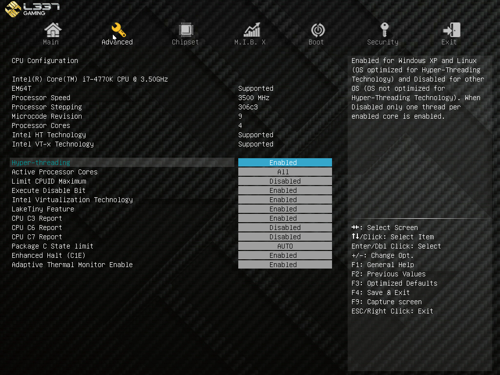Click the Main house icon
This screenshot has width=500, height=375.
coord(53,30)
